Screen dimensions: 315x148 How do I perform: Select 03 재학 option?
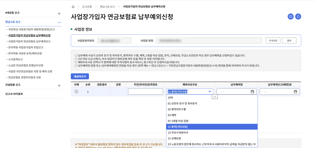pyautogui.click(x=212, y=115)
